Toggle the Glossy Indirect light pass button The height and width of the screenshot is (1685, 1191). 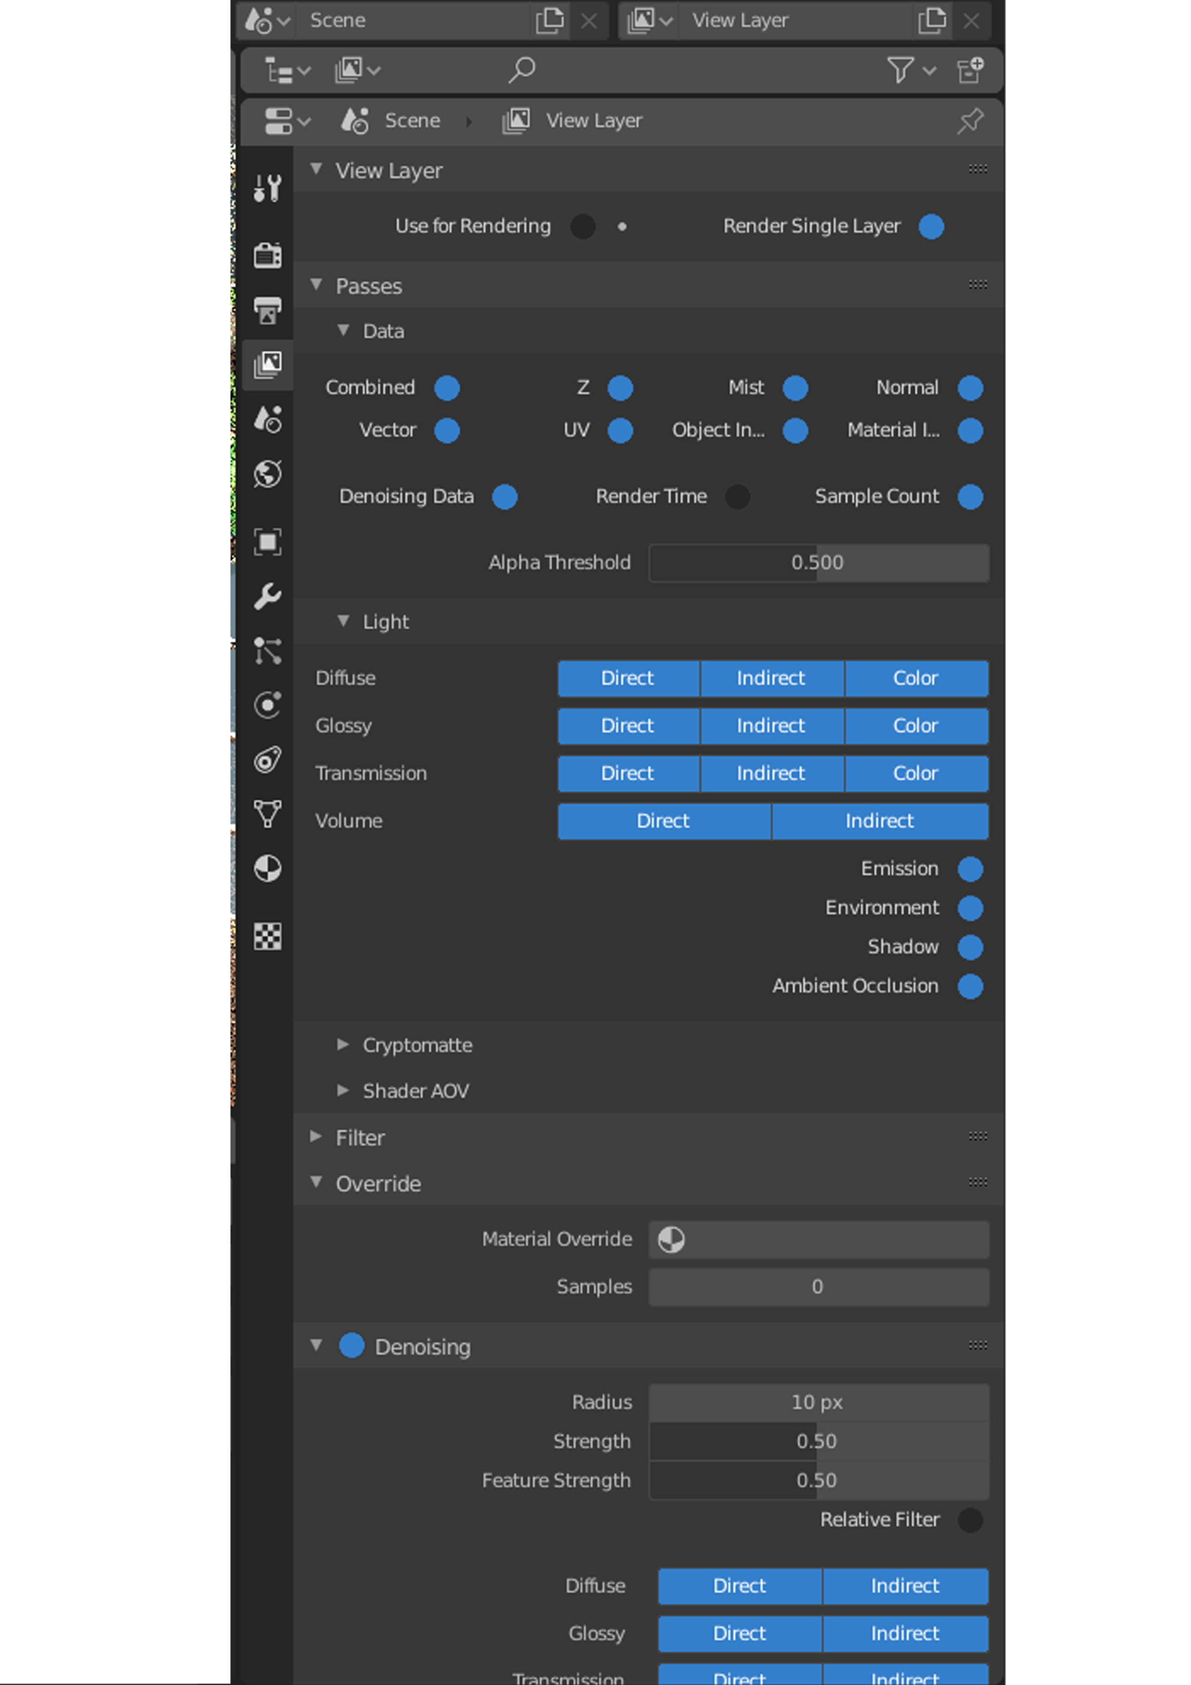tap(771, 726)
